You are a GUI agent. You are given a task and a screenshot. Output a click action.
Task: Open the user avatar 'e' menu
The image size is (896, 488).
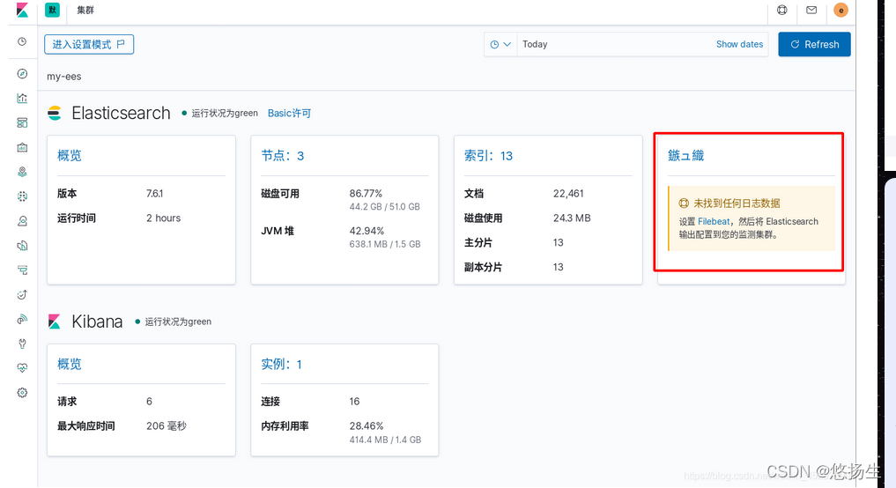pyautogui.click(x=840, y=10)
